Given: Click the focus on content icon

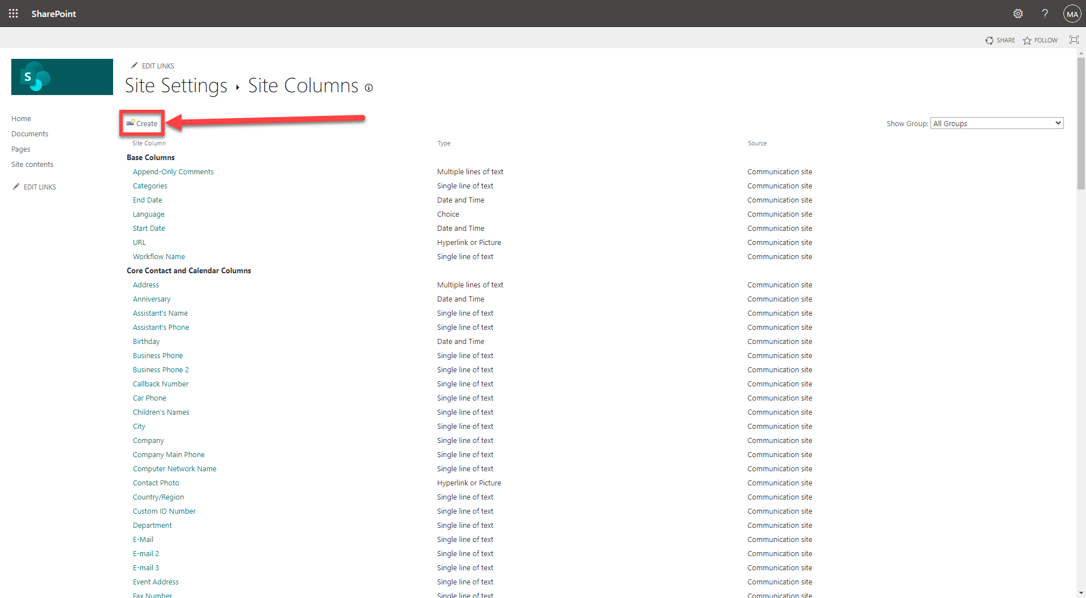Looking at the screenshot, I should click(1074, 40).
